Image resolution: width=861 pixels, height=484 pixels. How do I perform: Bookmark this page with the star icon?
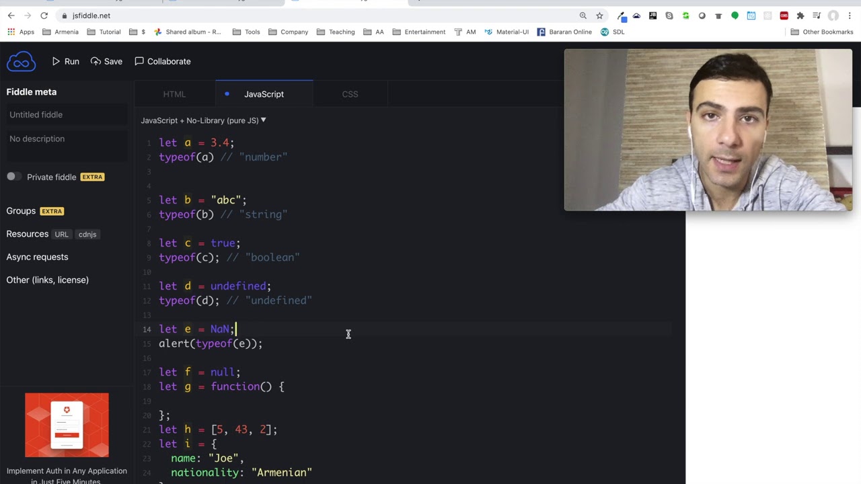[x=599, y=15]
